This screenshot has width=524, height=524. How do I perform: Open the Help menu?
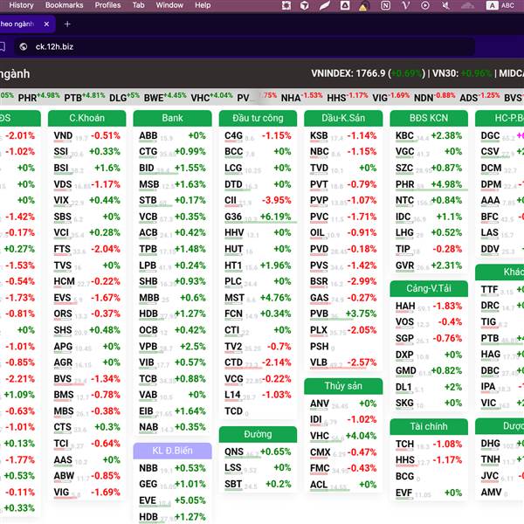(x=203, y=5)
